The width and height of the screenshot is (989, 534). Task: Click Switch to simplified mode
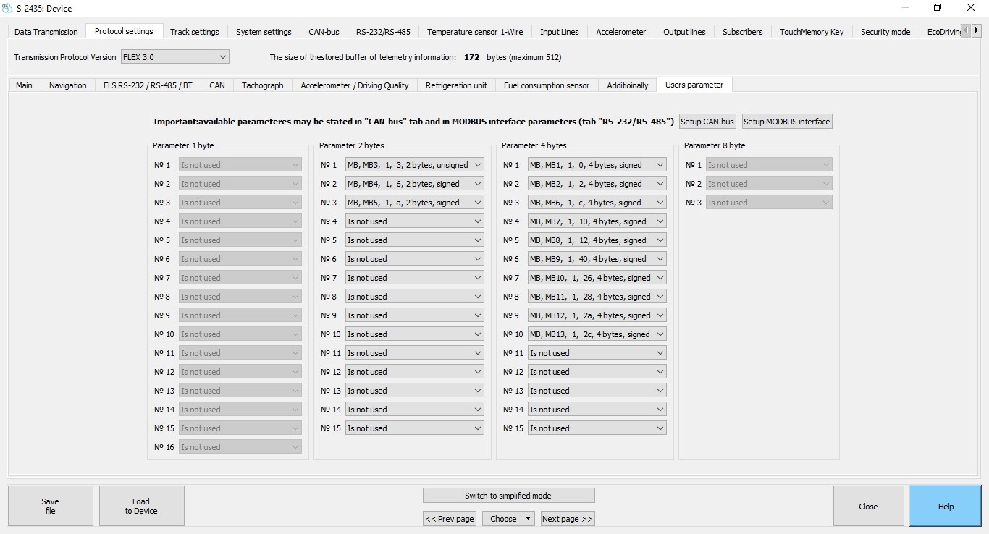tap(508, 495)
